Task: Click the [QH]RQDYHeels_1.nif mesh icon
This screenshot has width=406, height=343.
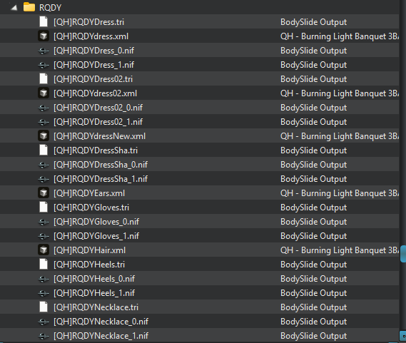Action: [44, 293]
